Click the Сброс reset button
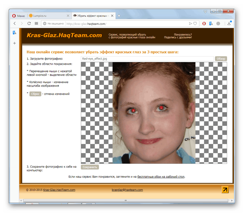 [x=35, y=94]
